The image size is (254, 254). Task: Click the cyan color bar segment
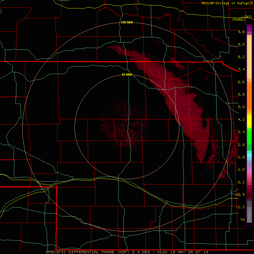(249, 155)
